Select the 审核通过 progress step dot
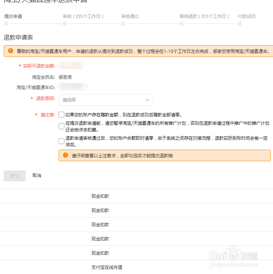273x274 pixels. 123,24
